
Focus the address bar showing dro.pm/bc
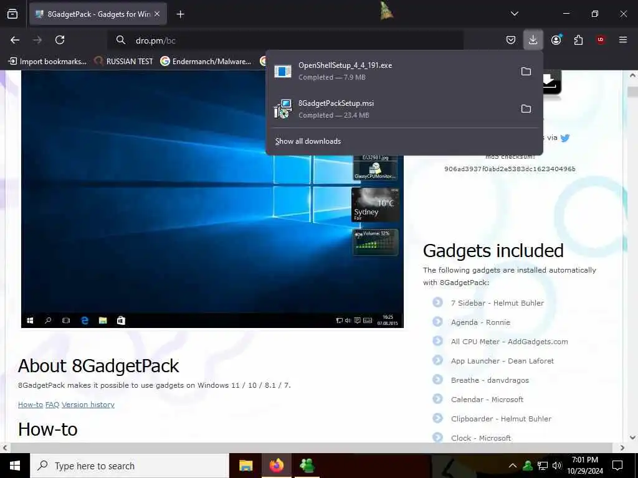click(x=285, y=40)
